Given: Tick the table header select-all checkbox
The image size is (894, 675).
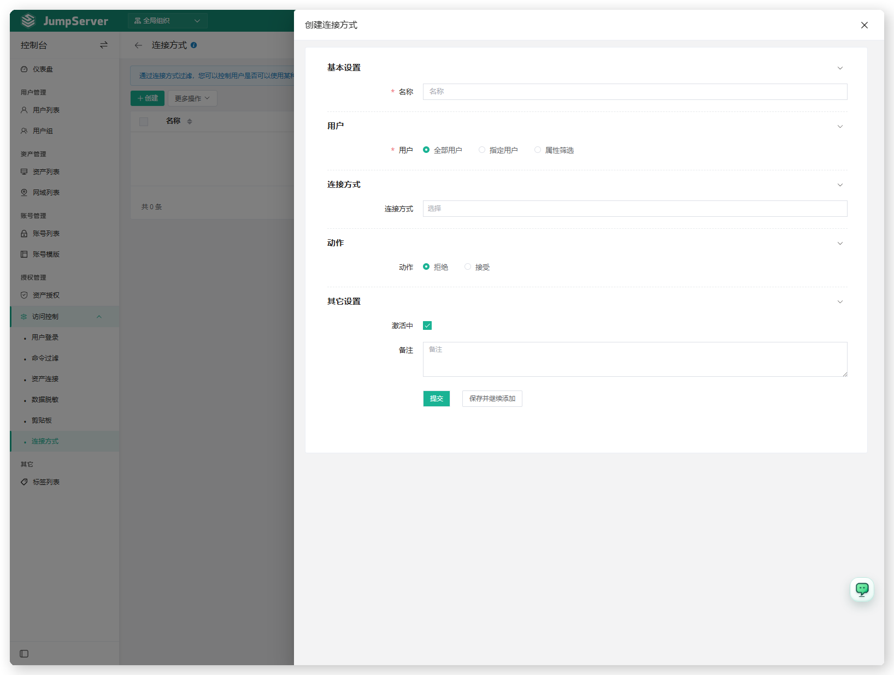Looking at the screenshot, I should click(x=144, y=122).
